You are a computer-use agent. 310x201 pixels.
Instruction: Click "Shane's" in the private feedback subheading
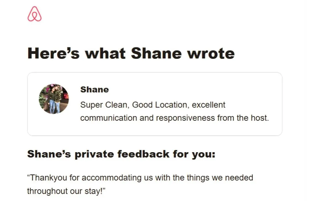point(49,154)
